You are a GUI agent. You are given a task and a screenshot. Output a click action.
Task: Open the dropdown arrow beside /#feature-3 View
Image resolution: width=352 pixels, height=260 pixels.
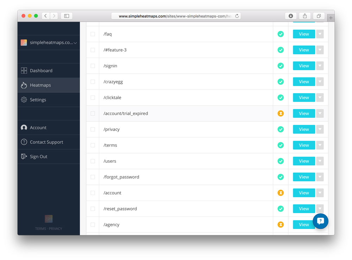320,50
